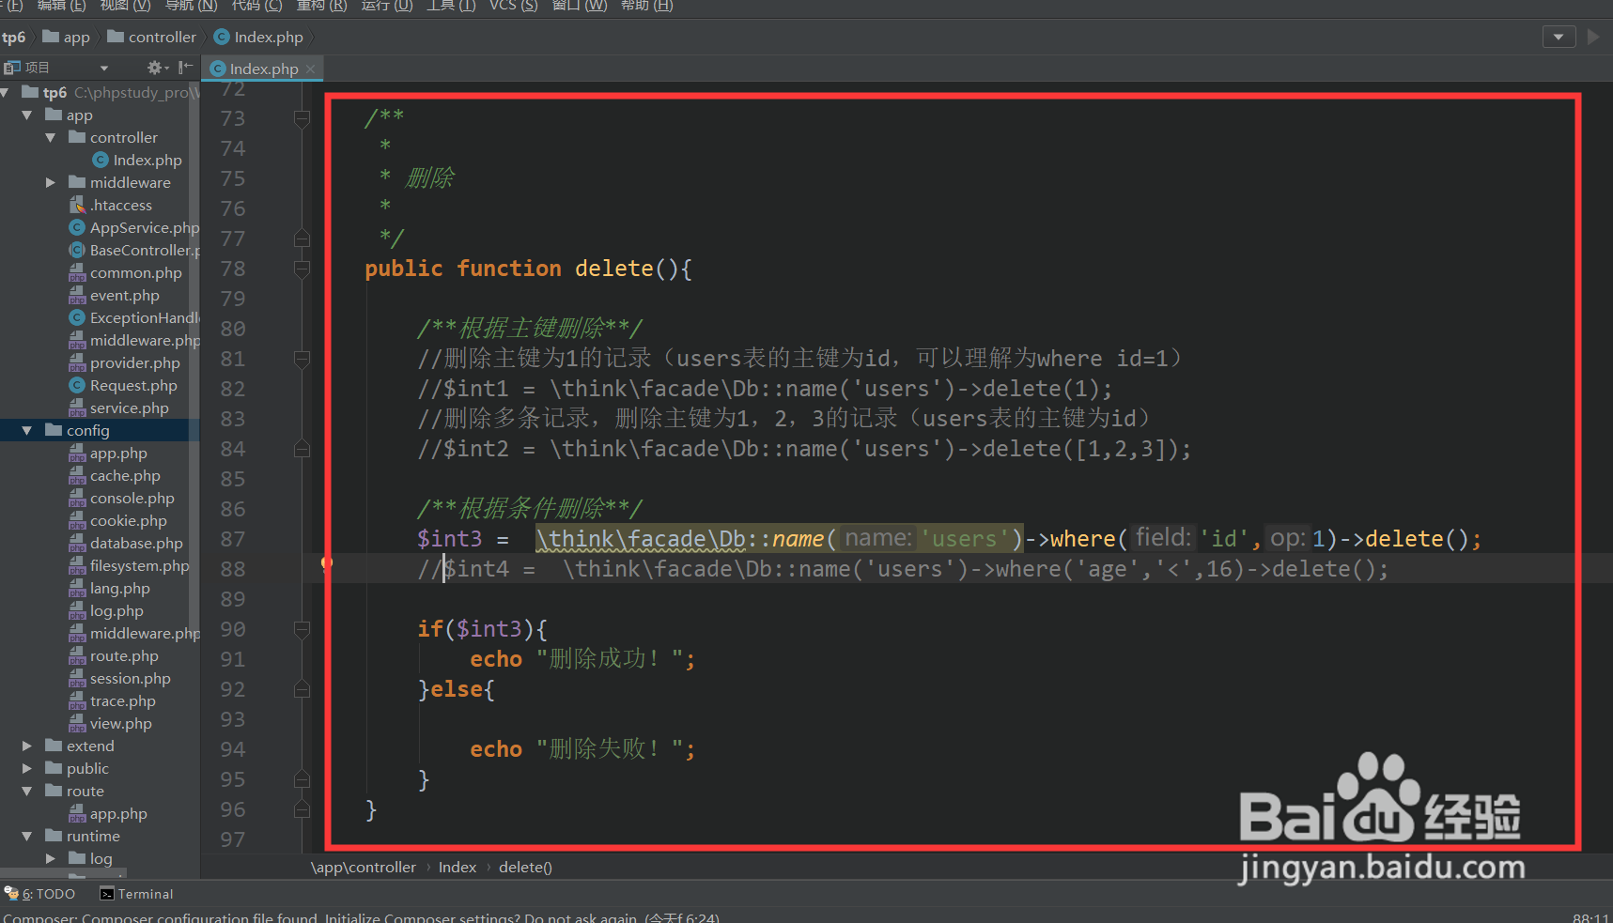Viewport: 1613px width, 923px height.
Task: Open app.php under route folder
Action: tap(109, 813)
